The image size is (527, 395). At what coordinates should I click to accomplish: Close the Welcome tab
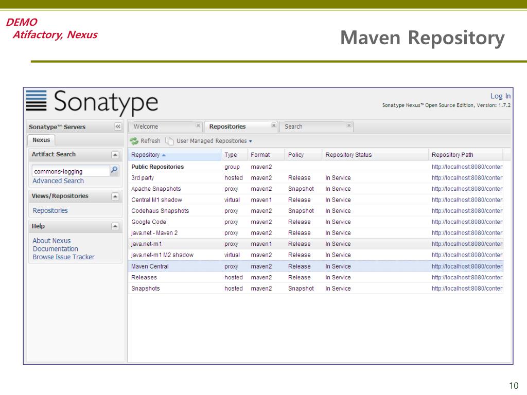pyautogui.click(x=198, y=125)
